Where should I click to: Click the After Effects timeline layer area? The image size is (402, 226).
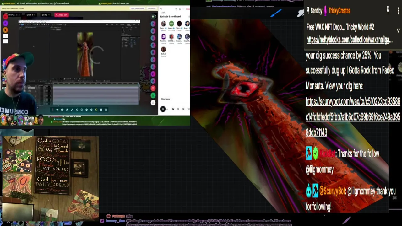point(96,94)
